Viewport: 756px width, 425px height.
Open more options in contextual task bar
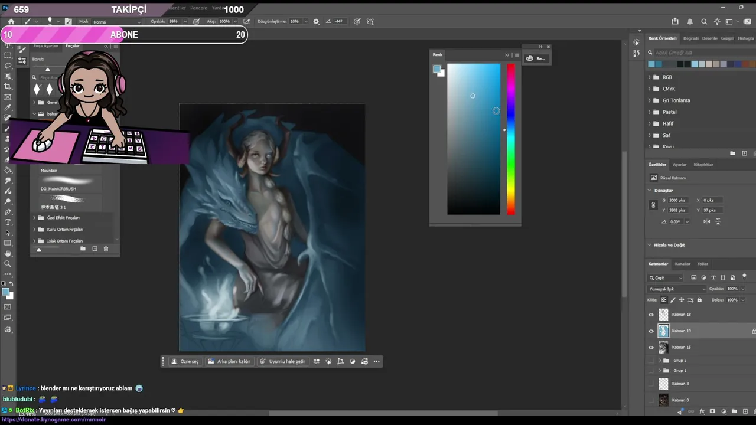(376, 361)
